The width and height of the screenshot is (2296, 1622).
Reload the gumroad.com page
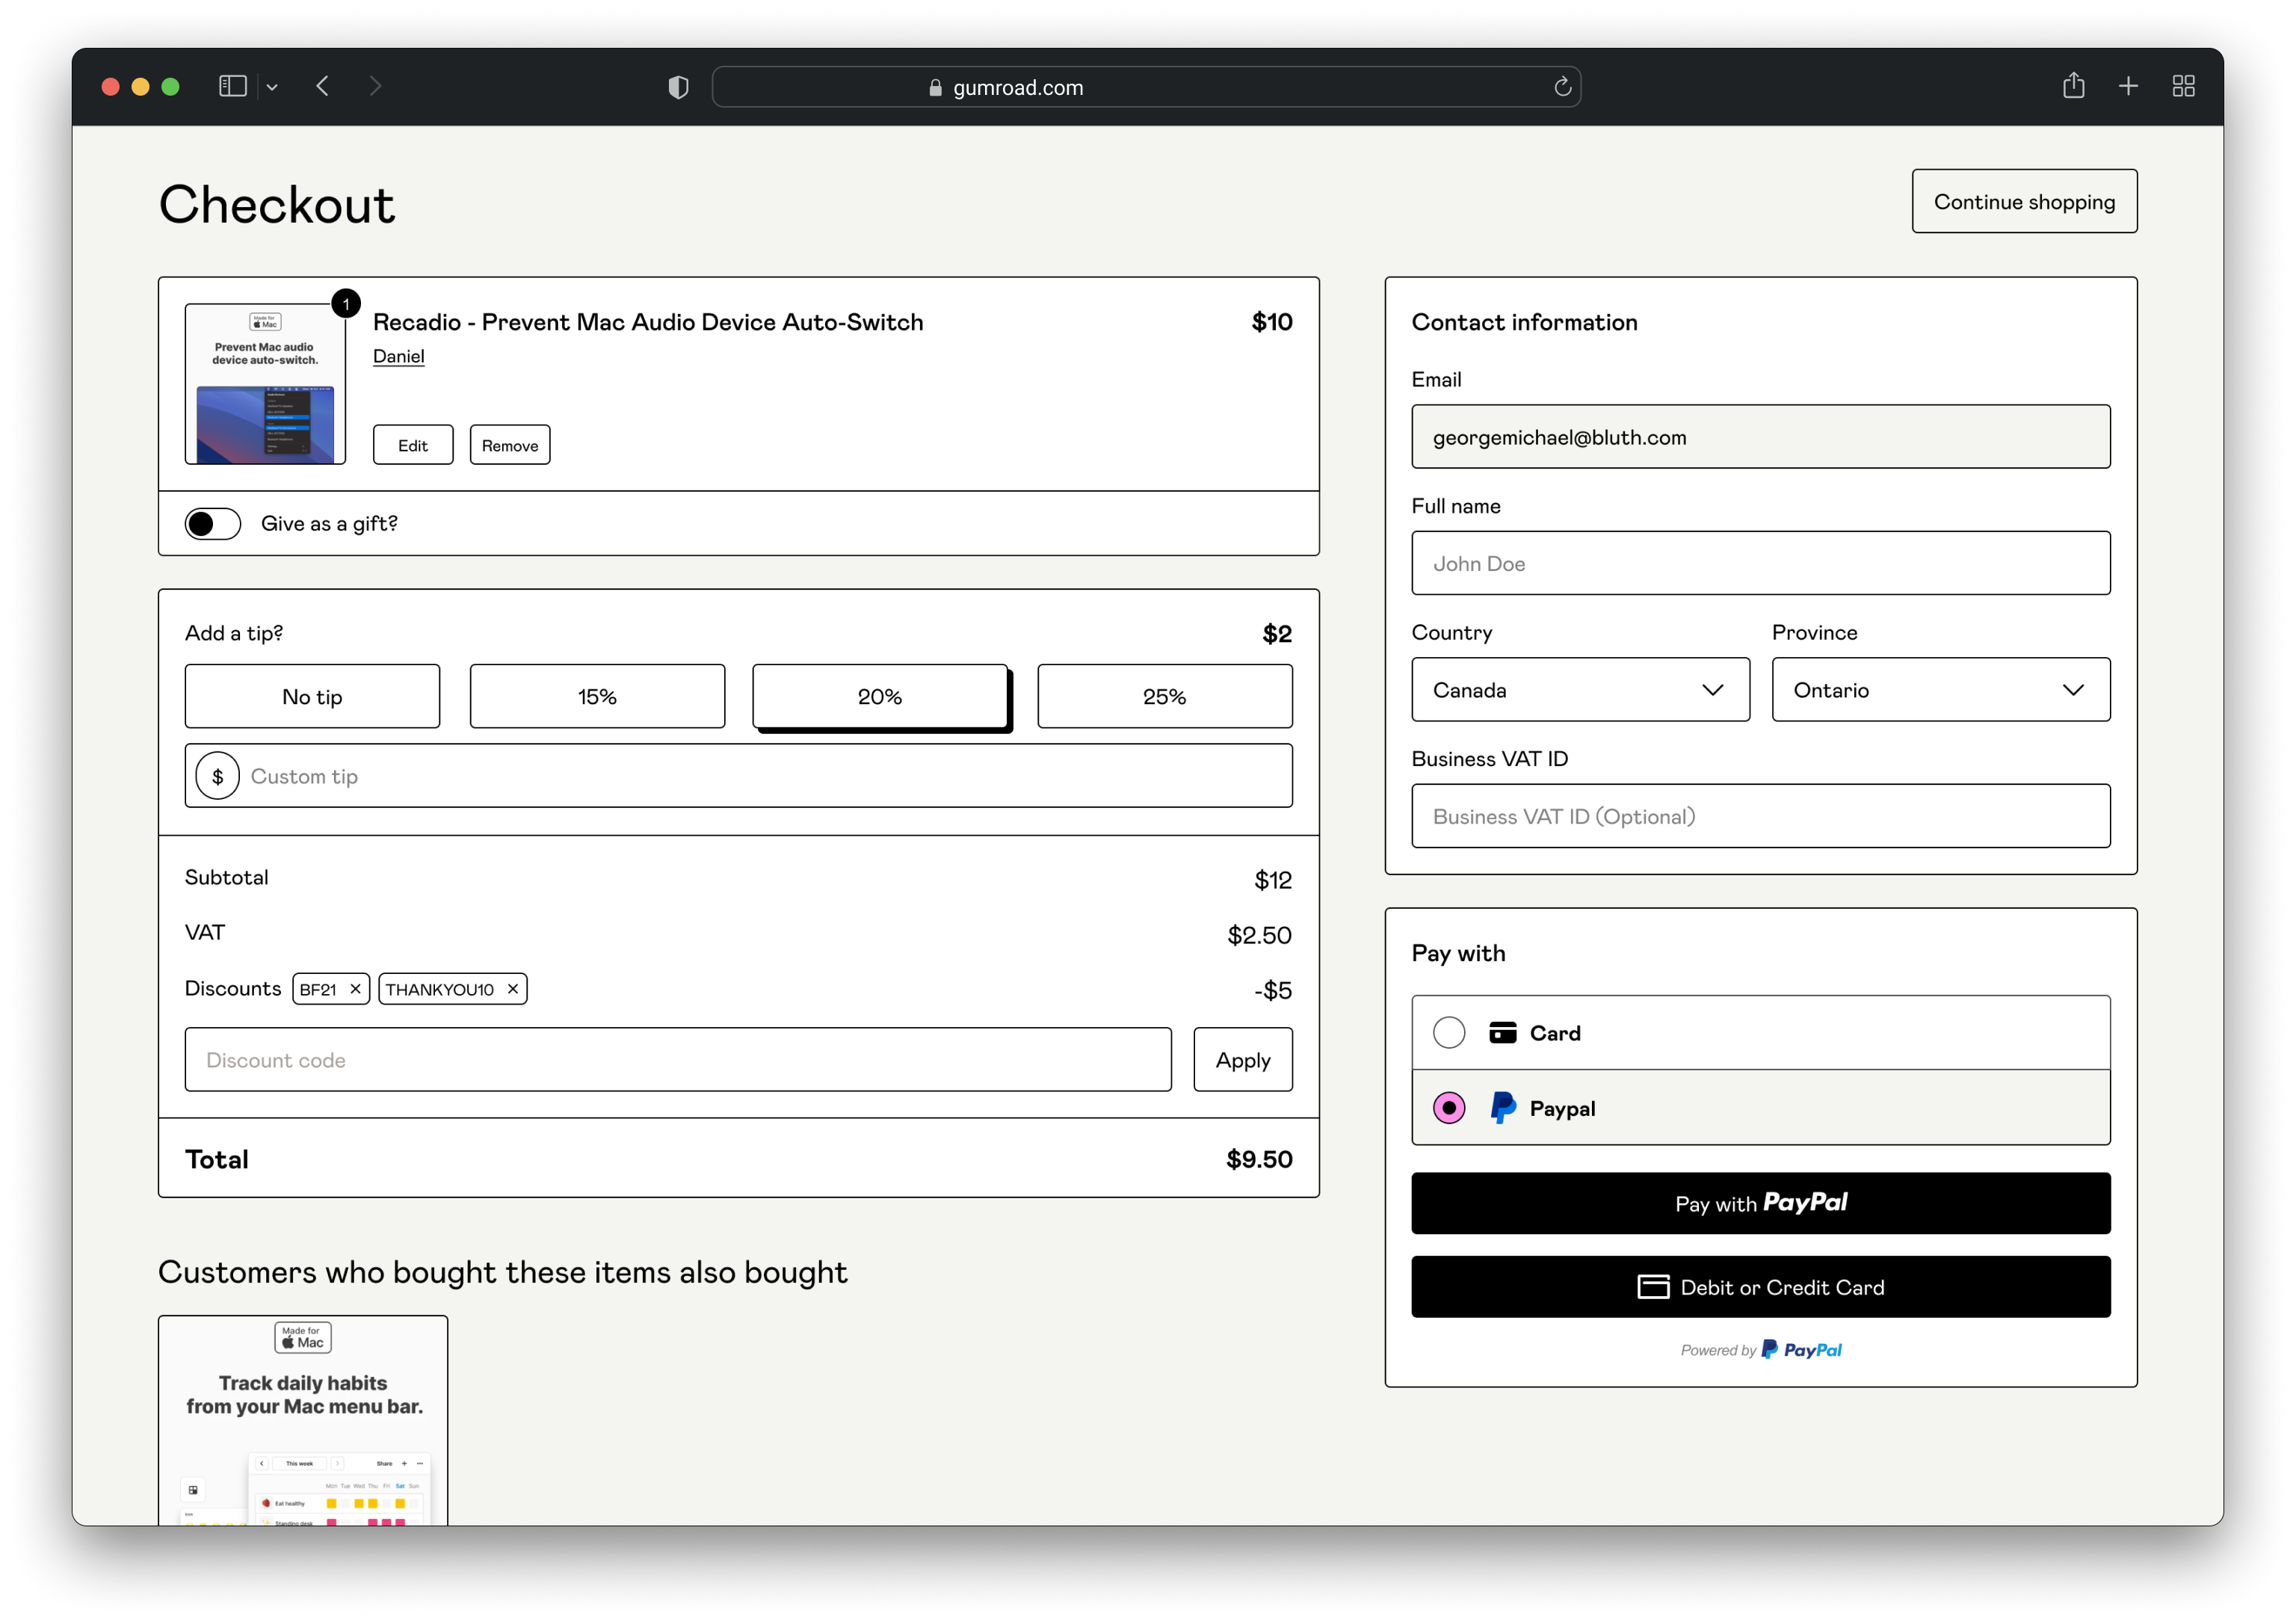tap(1562, 87)
